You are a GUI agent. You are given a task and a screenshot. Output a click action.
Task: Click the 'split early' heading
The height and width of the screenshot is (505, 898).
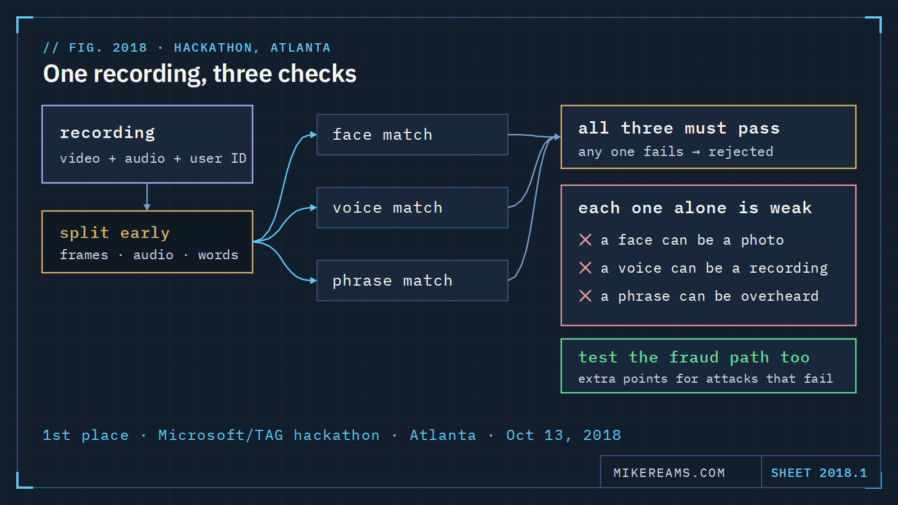click(x=114, y=233)
